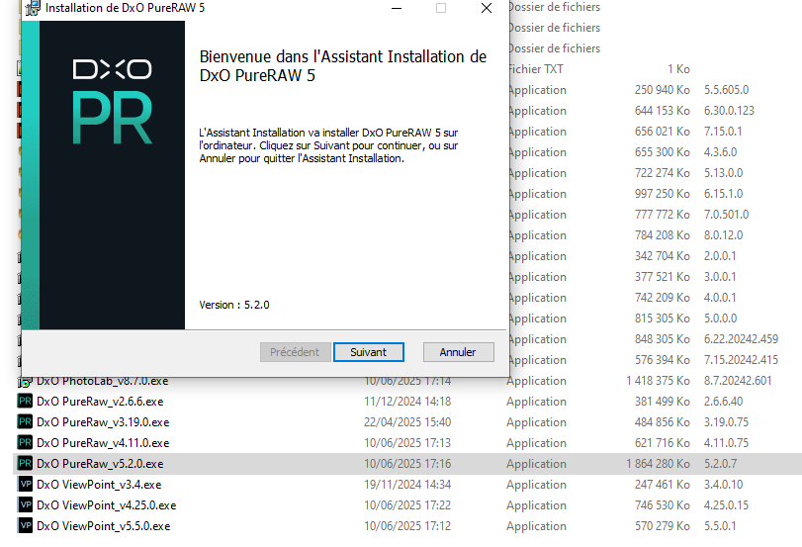The image size is (802, 547).
Task: Click the VP icon of DxO ViewPoint_v4.25.0.exe
Action: (25, 505)
